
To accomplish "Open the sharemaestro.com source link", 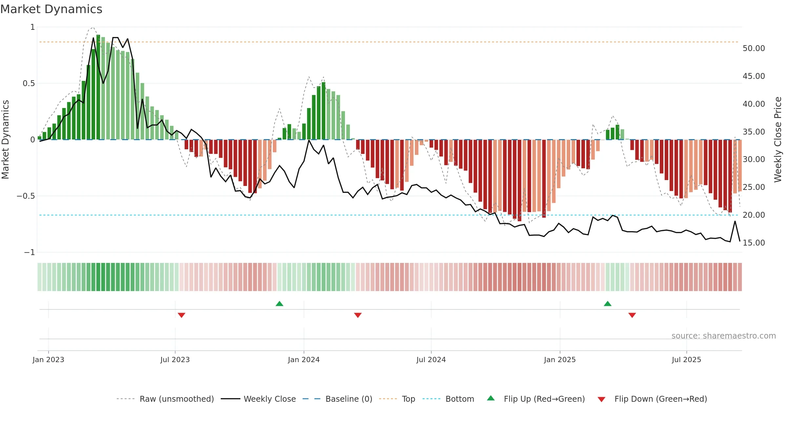I will (724, 336).
